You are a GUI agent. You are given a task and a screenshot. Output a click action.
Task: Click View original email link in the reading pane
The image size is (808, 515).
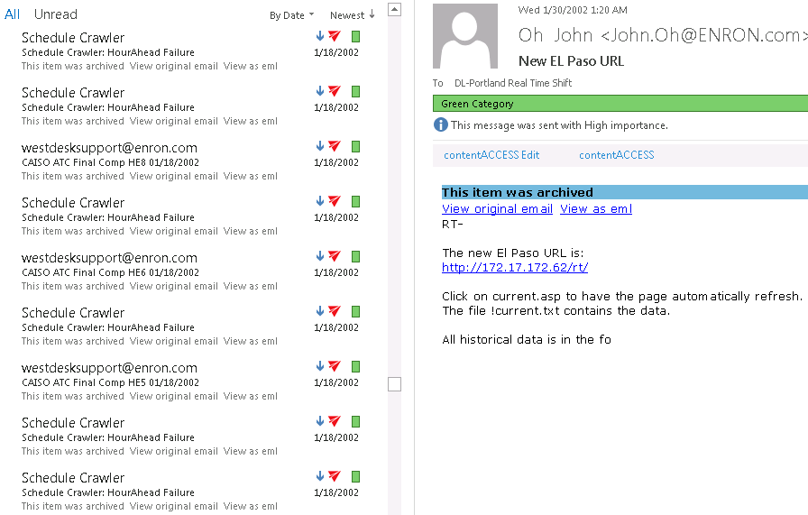pyautogui.click(x=497, y=209)
